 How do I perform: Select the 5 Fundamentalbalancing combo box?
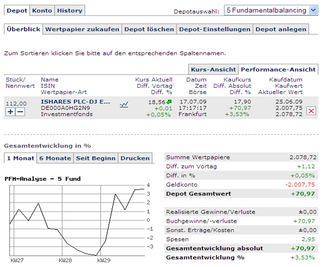pos(271,10)
